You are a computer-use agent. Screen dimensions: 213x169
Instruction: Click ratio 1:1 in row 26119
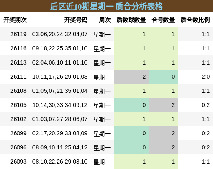[206, 34]
